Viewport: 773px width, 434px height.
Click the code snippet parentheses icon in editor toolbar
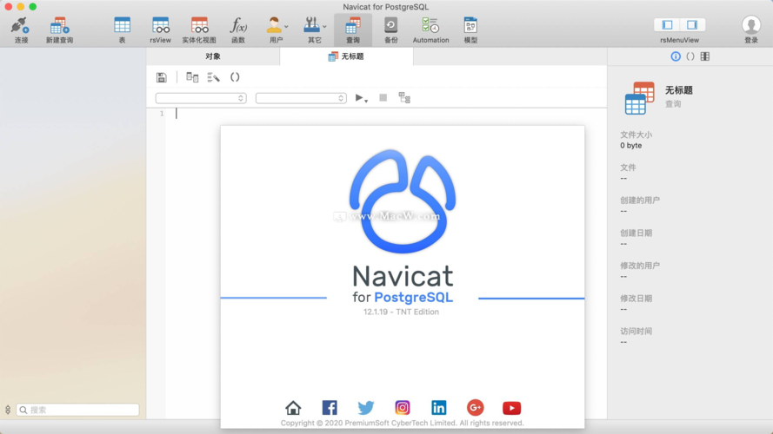pos(235,77)
